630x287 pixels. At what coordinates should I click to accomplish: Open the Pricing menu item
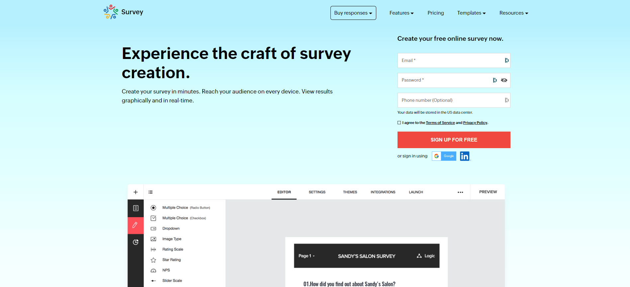(435, 13)
